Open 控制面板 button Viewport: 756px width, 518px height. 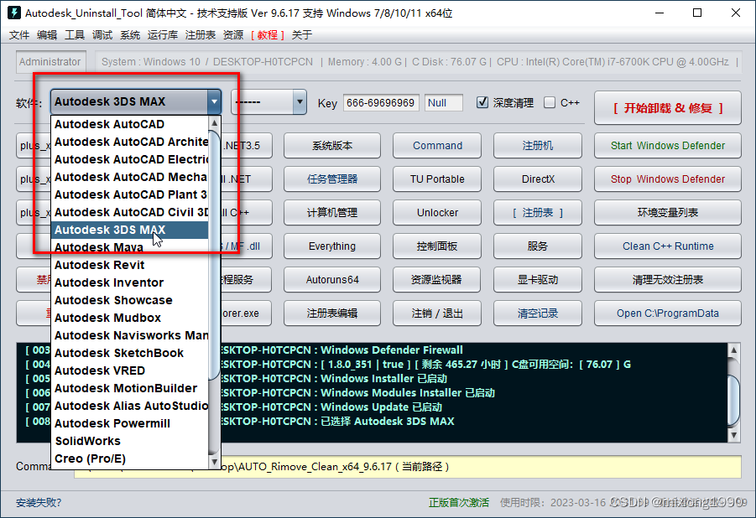[437, 246]
